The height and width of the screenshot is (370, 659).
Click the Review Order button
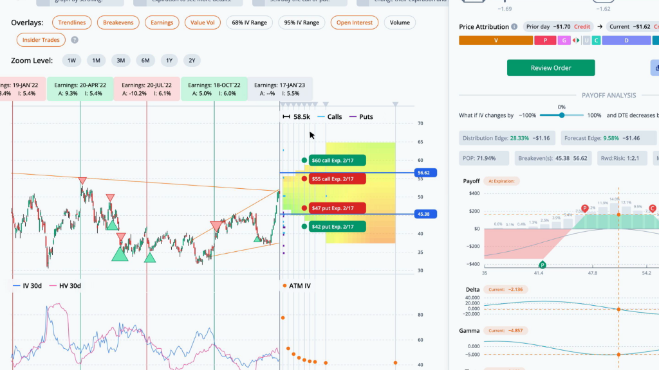point(551,67)
